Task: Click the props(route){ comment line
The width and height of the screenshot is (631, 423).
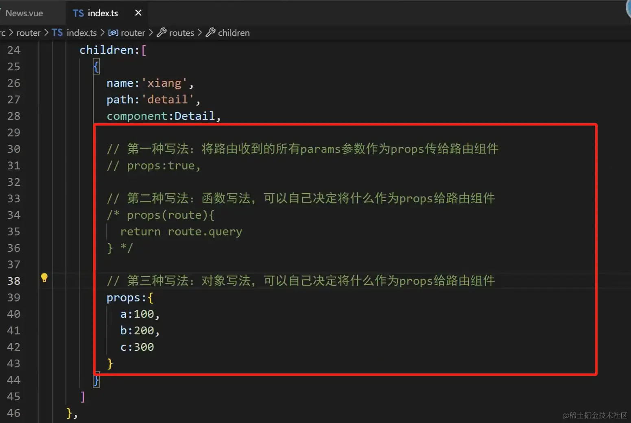Action: [x=161, y=215]
